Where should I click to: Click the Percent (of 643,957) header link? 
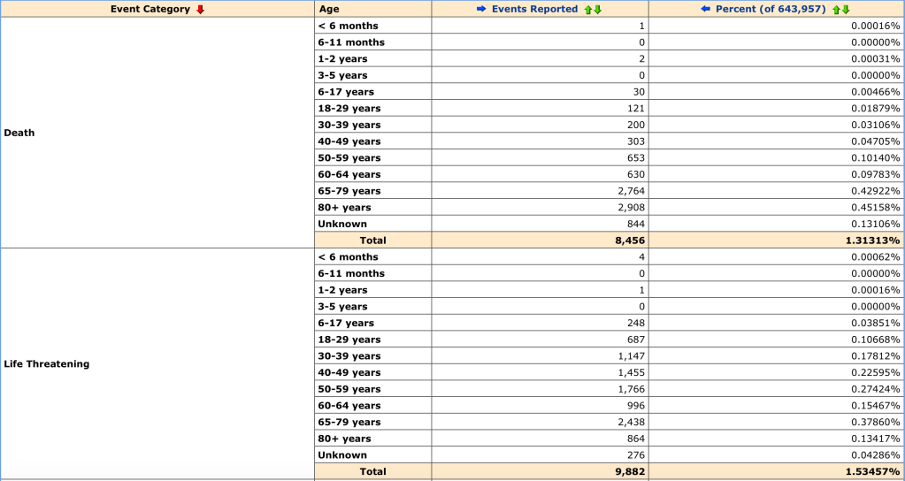pos(771,9)
